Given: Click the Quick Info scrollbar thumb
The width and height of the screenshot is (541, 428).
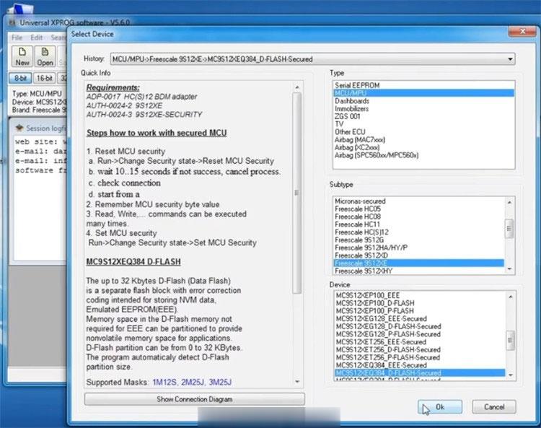Looking at the screenshot, I should point(297,193).
